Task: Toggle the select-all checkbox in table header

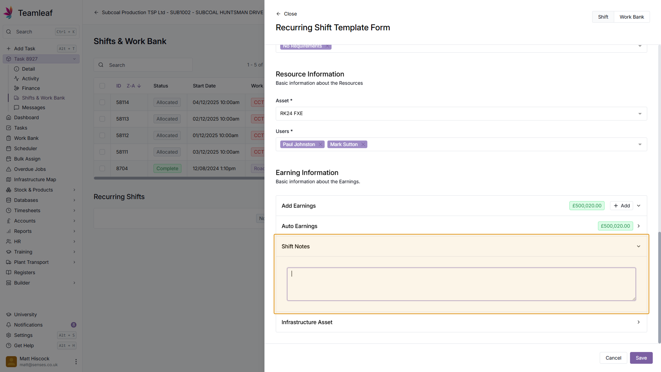Action: click(102, 86)
